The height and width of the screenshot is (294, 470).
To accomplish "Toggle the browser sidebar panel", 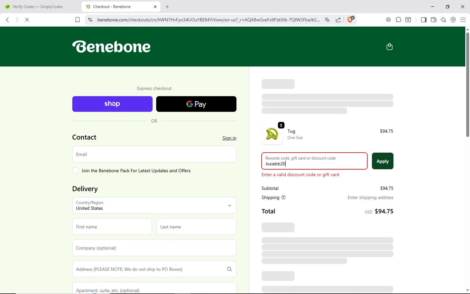I will [x=424, y=20].
